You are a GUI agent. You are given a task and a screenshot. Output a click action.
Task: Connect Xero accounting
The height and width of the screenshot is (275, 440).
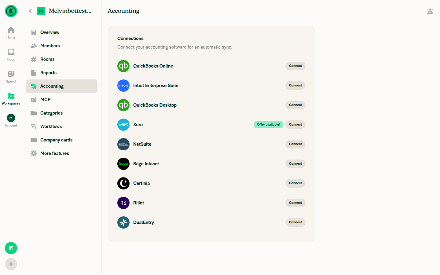point(295,125)
